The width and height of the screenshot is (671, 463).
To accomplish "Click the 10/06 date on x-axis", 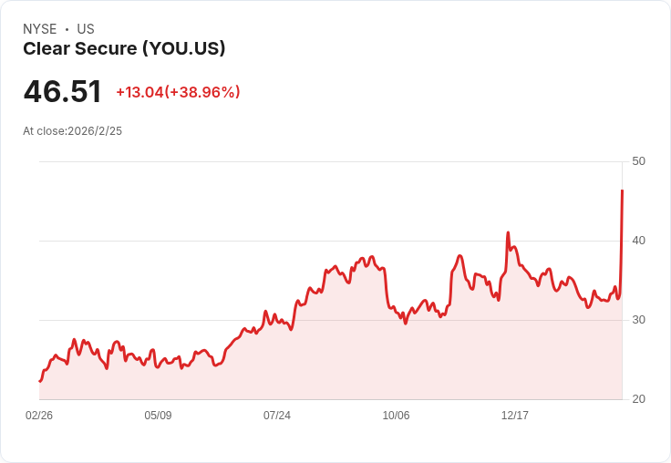I will pyautogui.click(x=396, y=416).
